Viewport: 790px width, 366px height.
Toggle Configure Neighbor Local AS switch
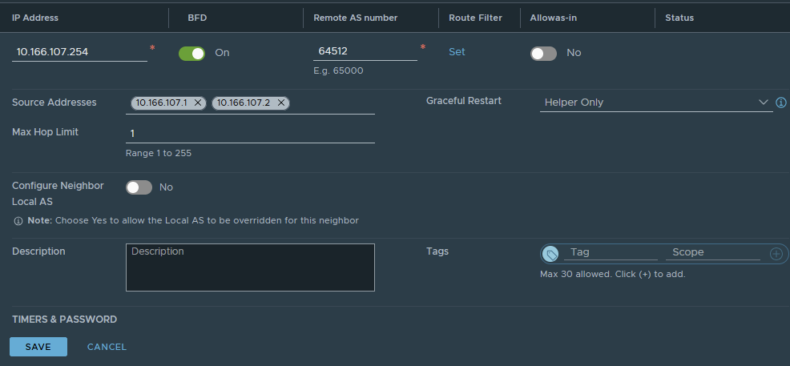pos(139,187)
